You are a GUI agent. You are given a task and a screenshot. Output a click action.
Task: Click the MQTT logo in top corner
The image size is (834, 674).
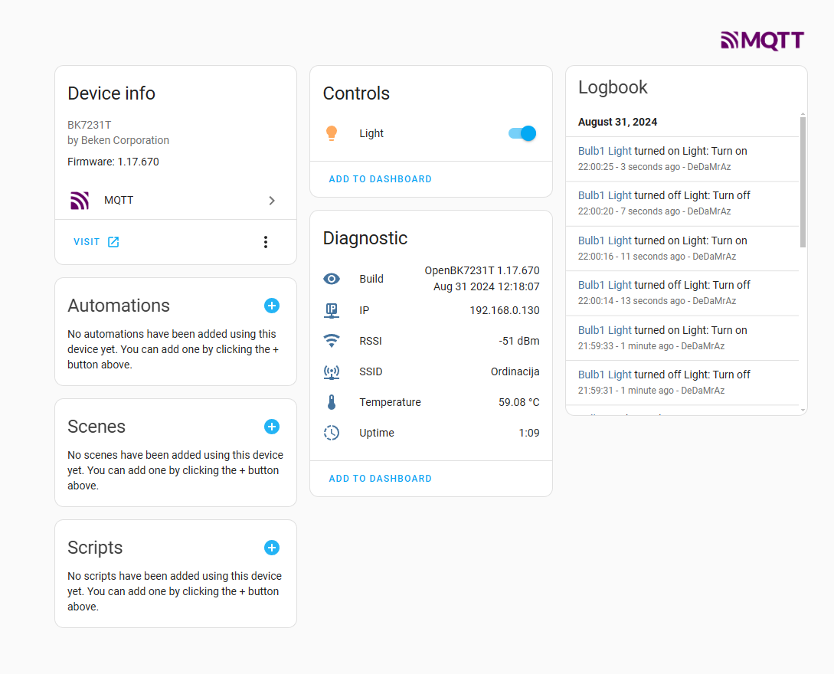(762, 41)
